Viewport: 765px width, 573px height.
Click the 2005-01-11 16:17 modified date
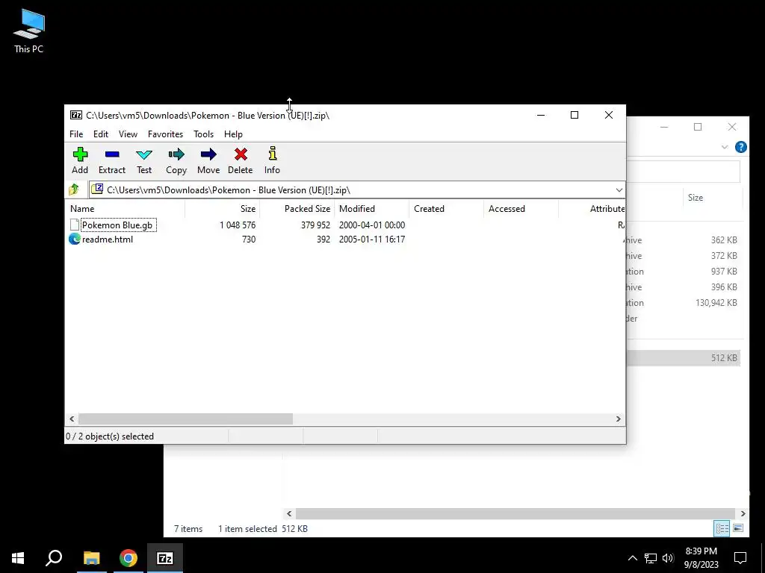372,239
